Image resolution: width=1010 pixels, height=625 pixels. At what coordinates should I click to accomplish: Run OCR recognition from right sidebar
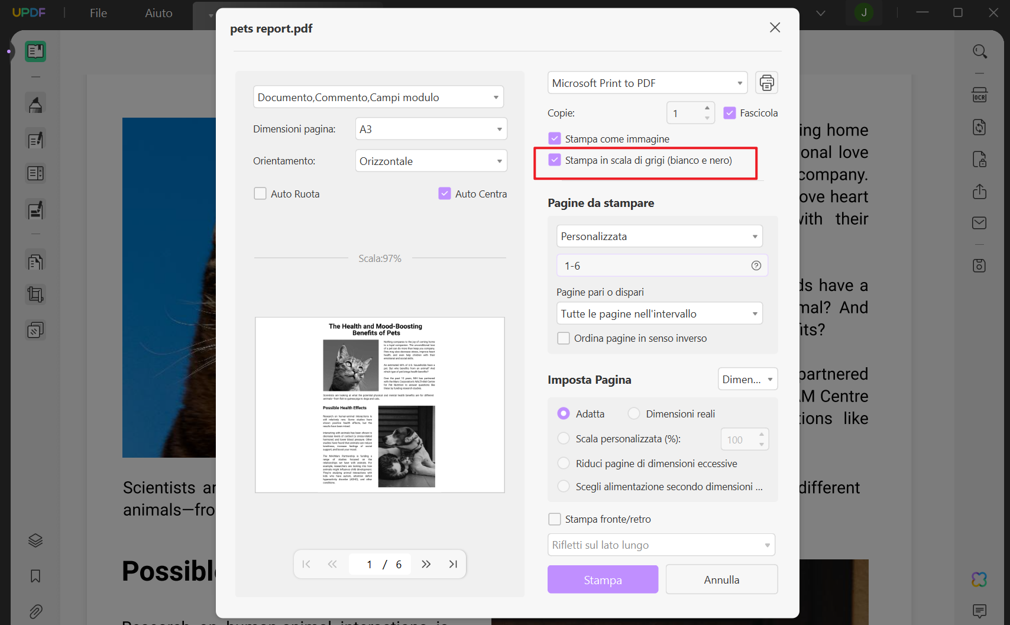tap(980, 95)
